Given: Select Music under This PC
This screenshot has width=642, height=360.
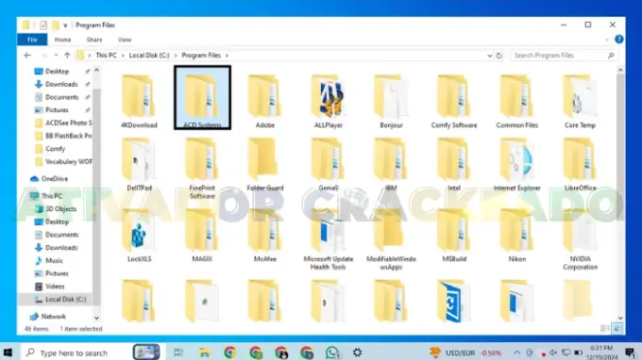Looking at the screenshot, I should tap(54, 261).
